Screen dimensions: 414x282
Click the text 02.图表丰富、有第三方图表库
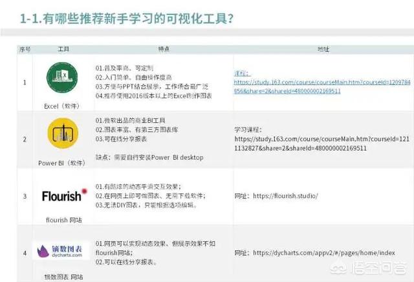tap(136, 129)
